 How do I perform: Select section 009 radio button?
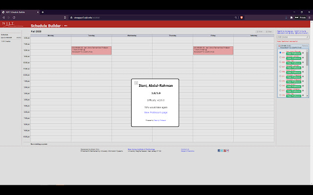tap(280, 72)
